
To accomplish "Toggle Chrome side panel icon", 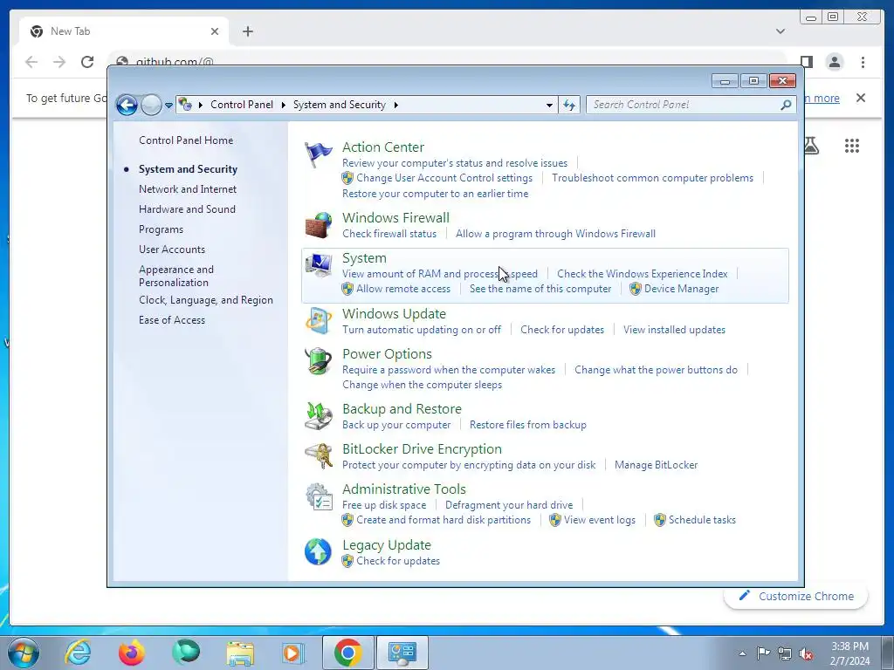I will point(806,62).
